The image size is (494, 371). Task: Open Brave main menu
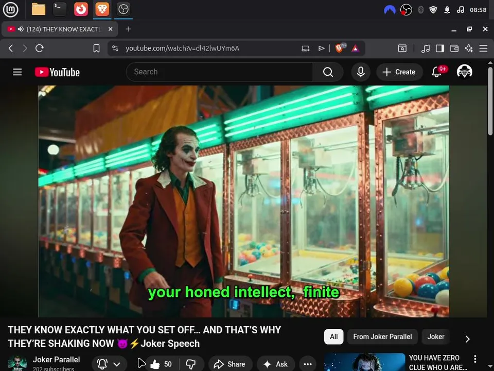[483, 48]
